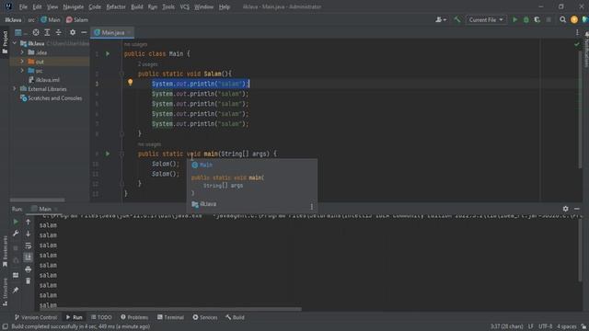
Task: Expand External Libraries node
Action: point(15,89)
